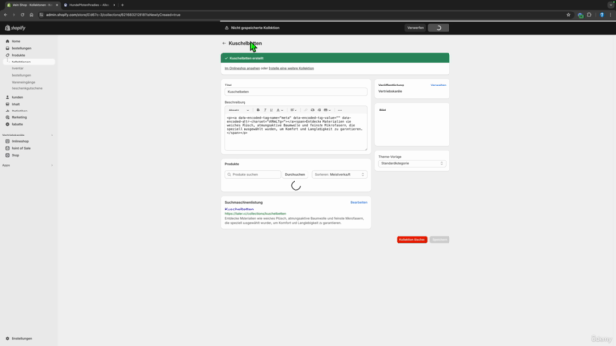The height and width of the screenshot is (346, 616).
Task: Switch to the HundePfotenParadies browser tab
Action: [90, 5]
